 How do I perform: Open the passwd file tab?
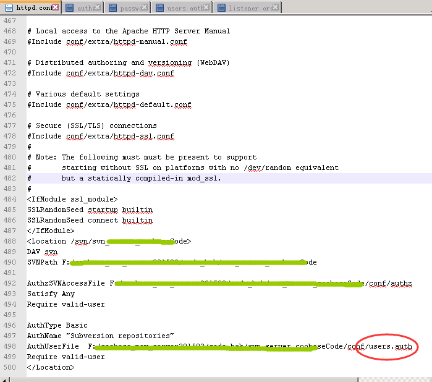click(127, 8)
